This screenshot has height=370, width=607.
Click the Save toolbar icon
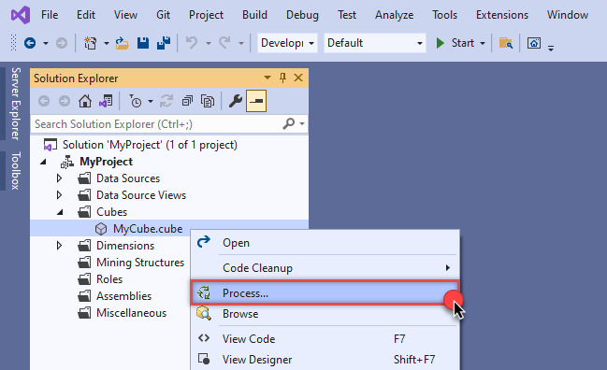tap(143, 43)
